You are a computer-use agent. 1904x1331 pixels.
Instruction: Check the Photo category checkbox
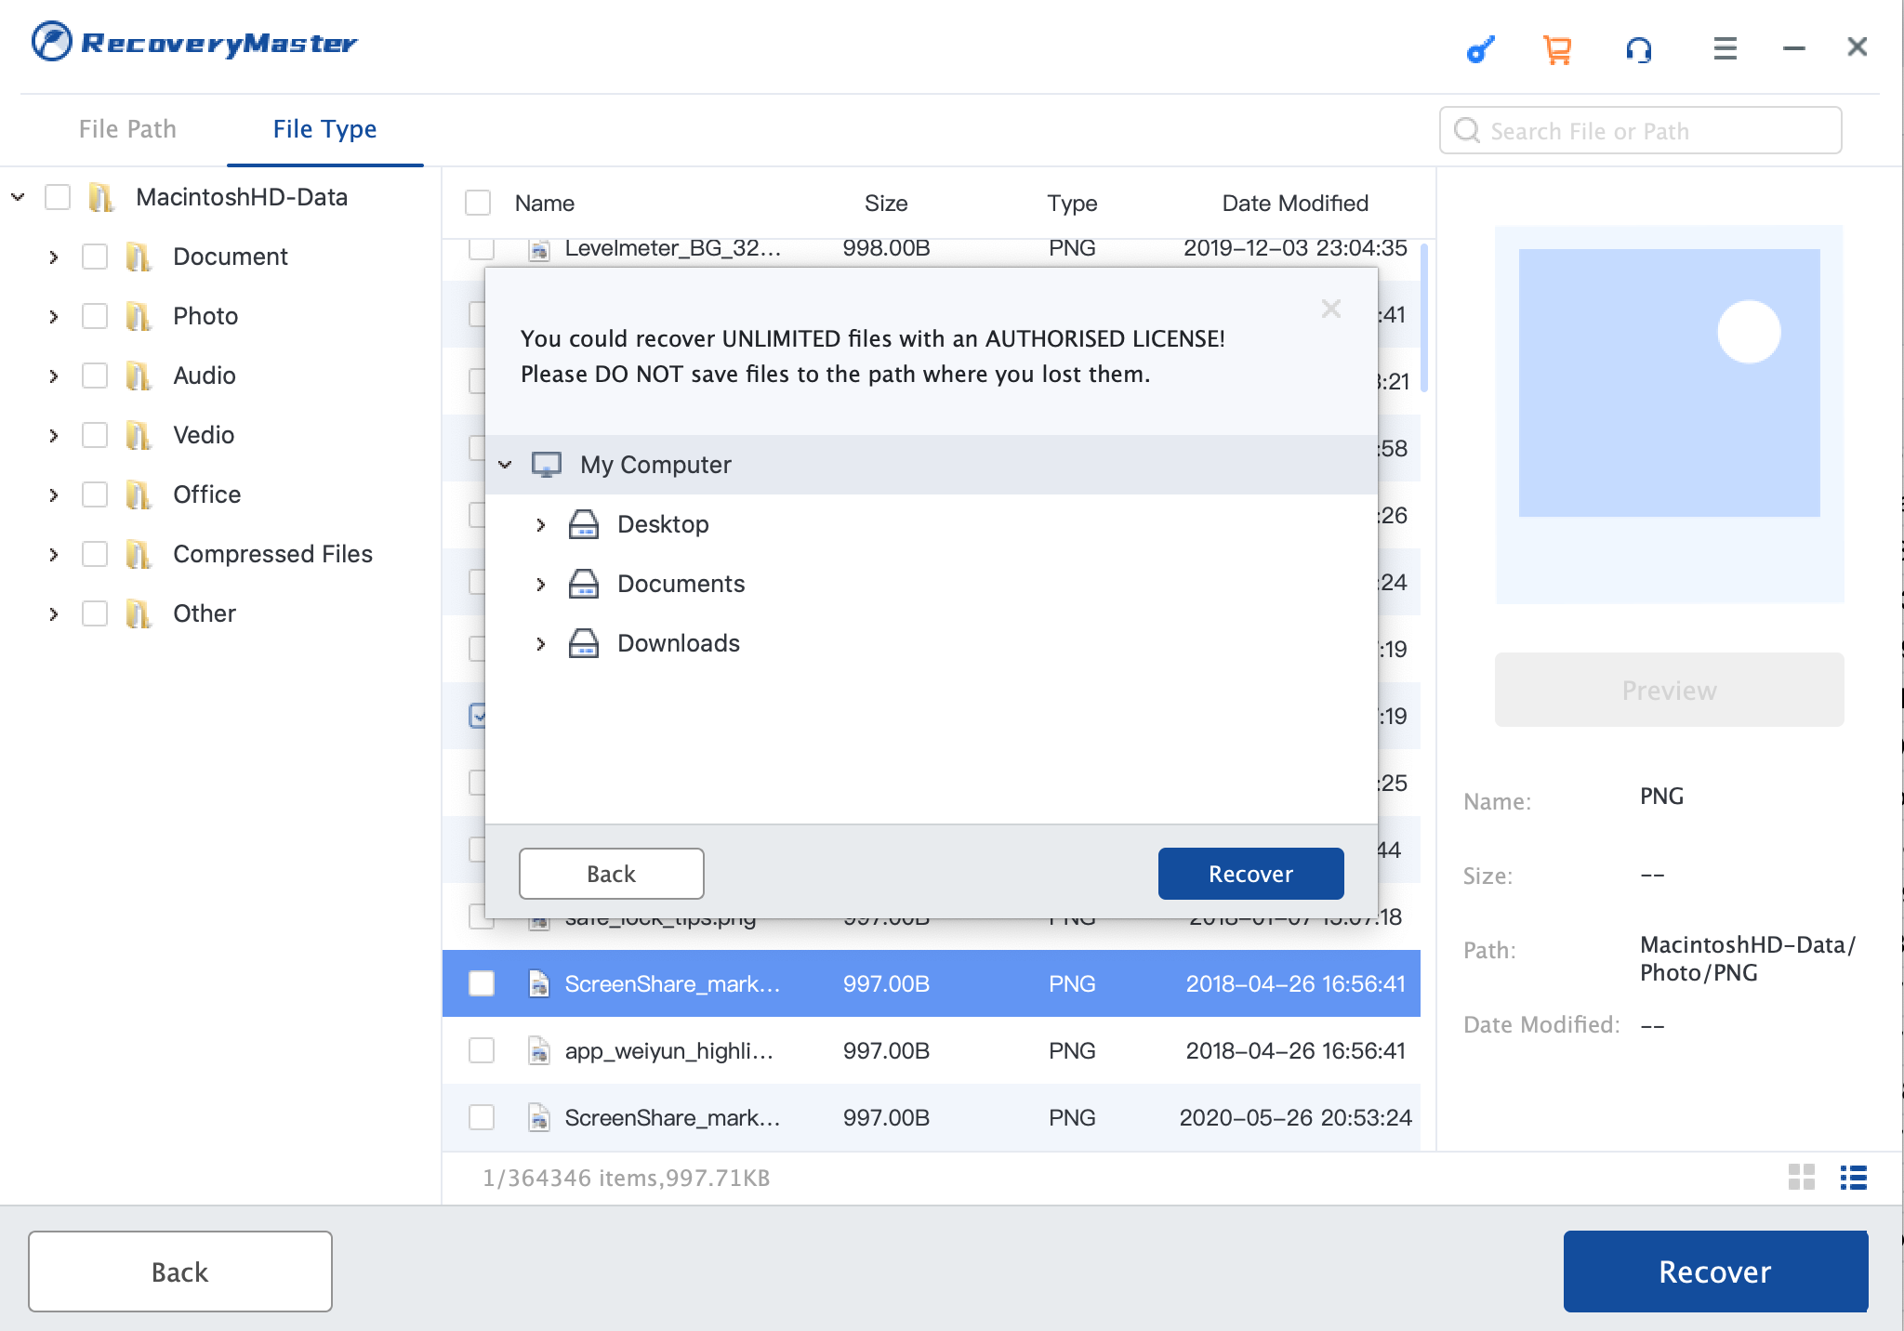click(x=95, y=316)
